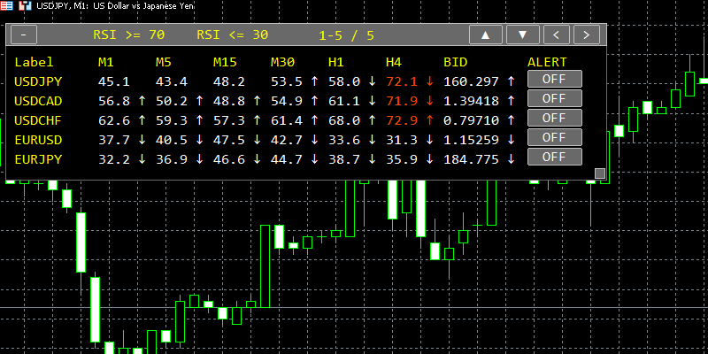This screenshot has height=354, width=708.
Task: Click the up triangle scroll button
Action: (486, 35)
